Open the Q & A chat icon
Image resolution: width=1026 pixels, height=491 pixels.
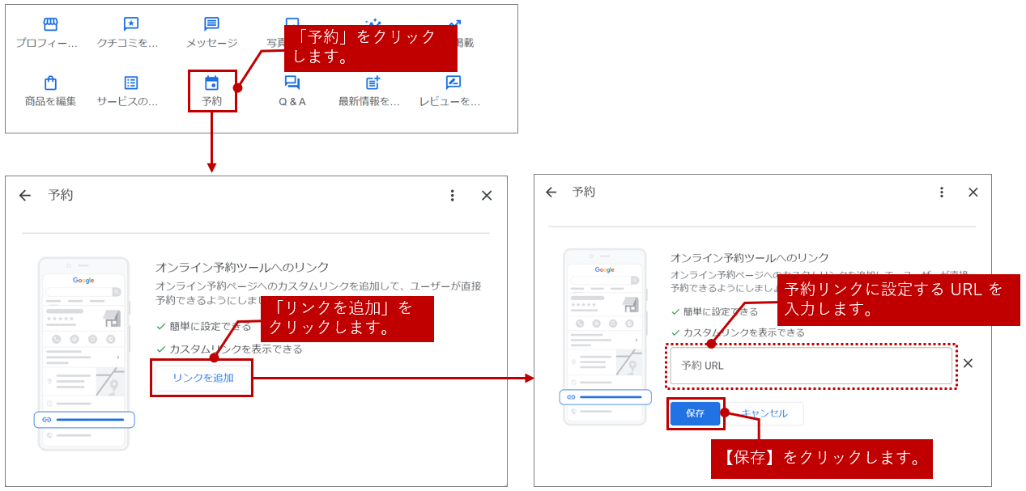pyautogui.click(x=292, y=83)
